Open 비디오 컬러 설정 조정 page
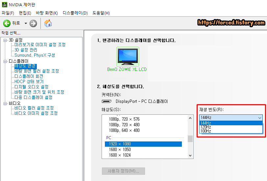 click(x=34, y=108)
